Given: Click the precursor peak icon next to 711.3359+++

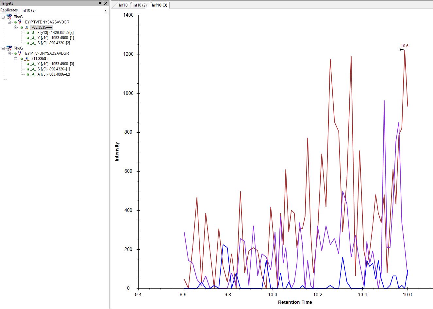Looking at the screenshot, I should (27, 59).
